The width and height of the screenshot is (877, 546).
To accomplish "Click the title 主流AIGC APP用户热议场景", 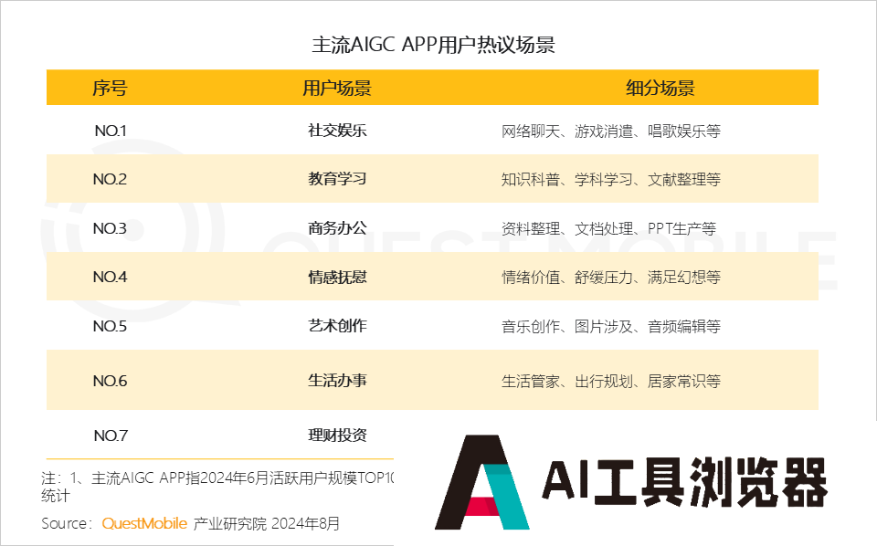I will [433, 45].
